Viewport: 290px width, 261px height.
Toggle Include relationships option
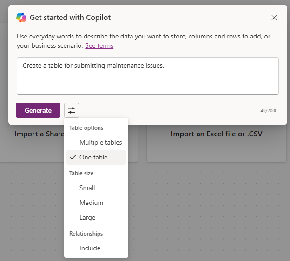(96, 248)
